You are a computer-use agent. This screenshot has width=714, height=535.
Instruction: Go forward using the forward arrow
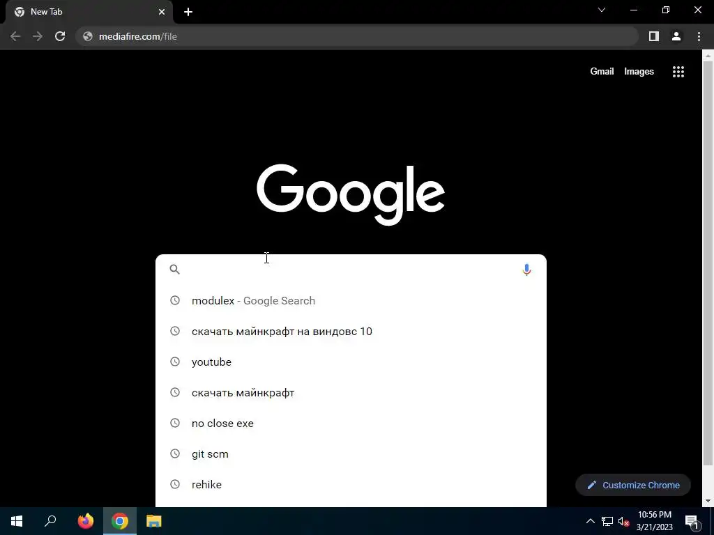coord(38,36)
